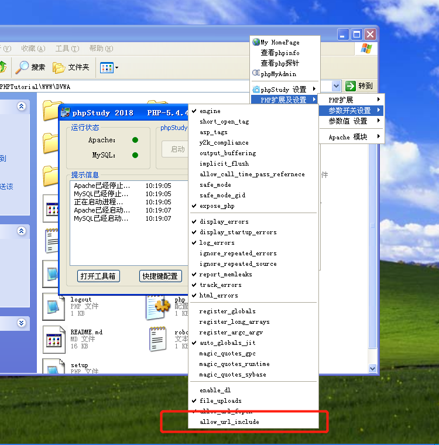Screen dimensions: 439x445
Task: Enable register_globals option
Action: click(x=253, y=311)
